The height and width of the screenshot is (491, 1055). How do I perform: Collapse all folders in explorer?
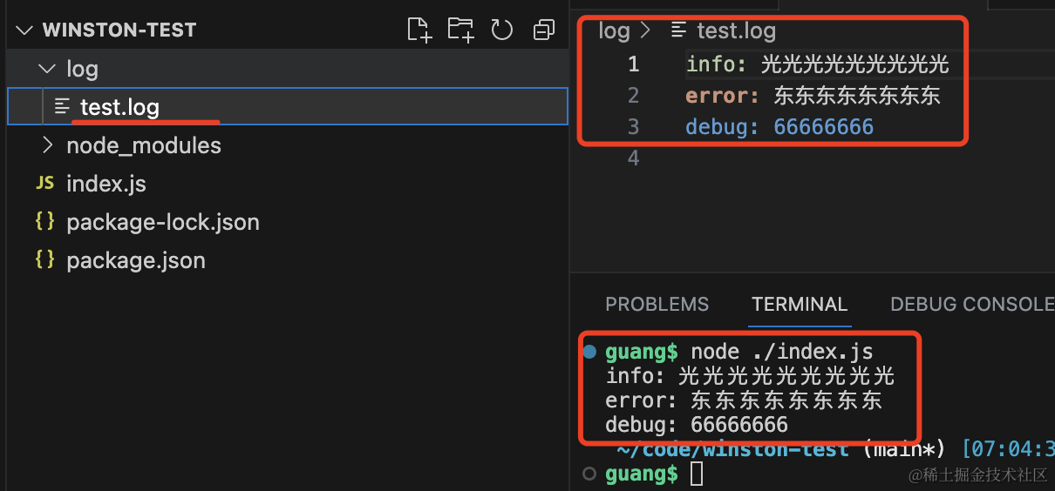(543, 30)
